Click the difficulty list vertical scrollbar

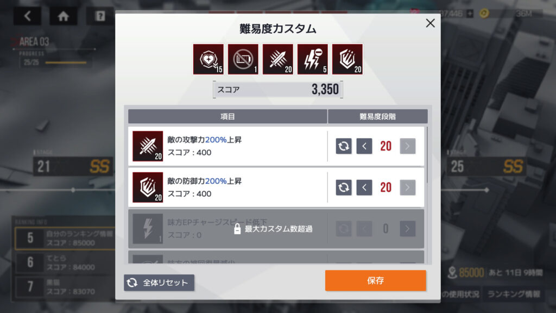(428, 155)
